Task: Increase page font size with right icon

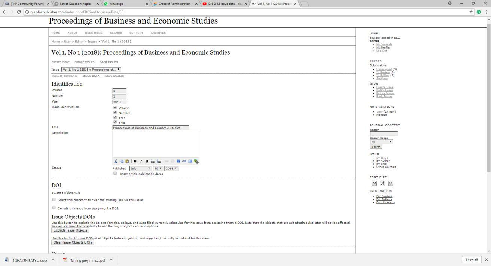Action: tap(391, 183)
